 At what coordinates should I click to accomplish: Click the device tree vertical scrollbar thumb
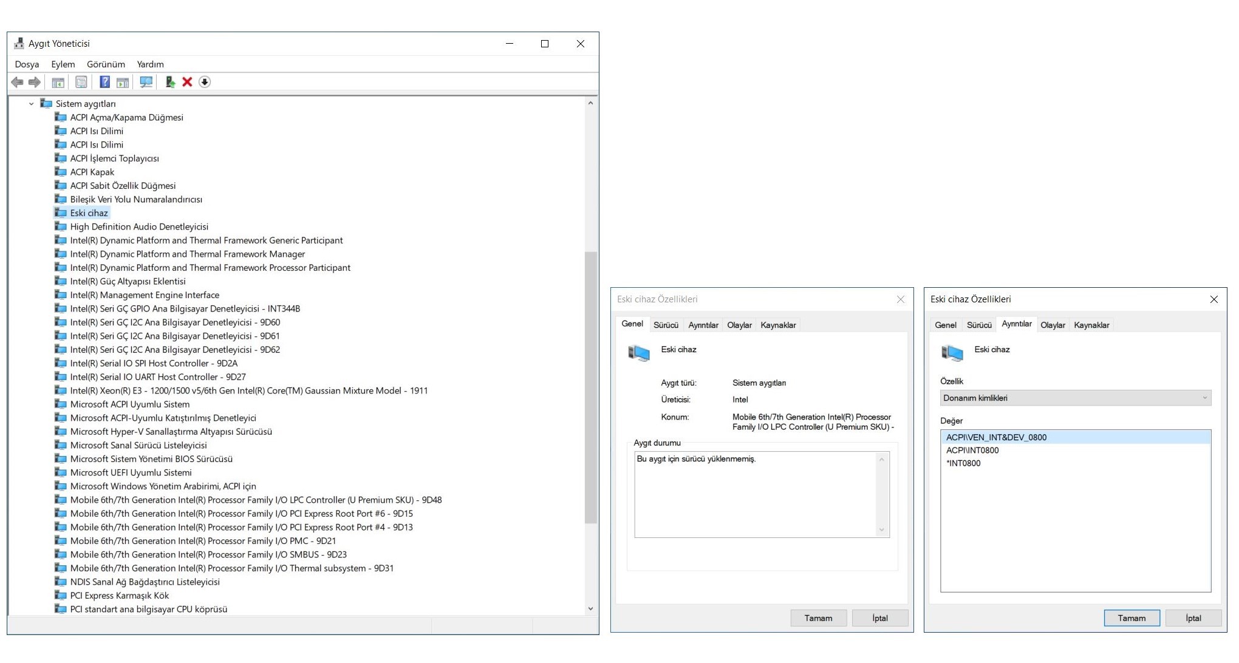click(x=590, y=389)
